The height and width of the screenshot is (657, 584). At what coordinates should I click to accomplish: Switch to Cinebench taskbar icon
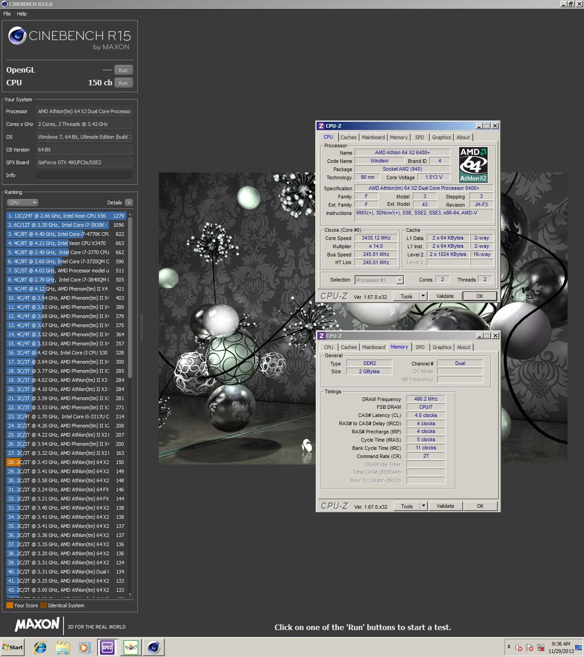(x=154, y=647)
